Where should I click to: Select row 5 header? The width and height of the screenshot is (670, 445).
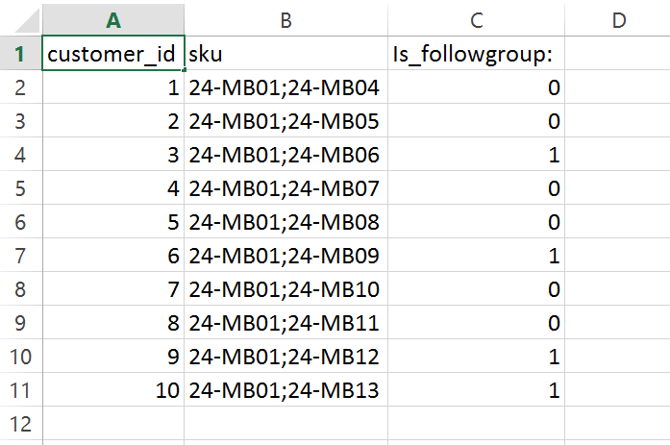click(x=21, y=189)
